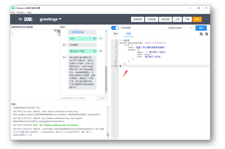Open the greetings topic dropdown
The height and width of the screenshot is (149, 225).
click(x=60, y=19)
